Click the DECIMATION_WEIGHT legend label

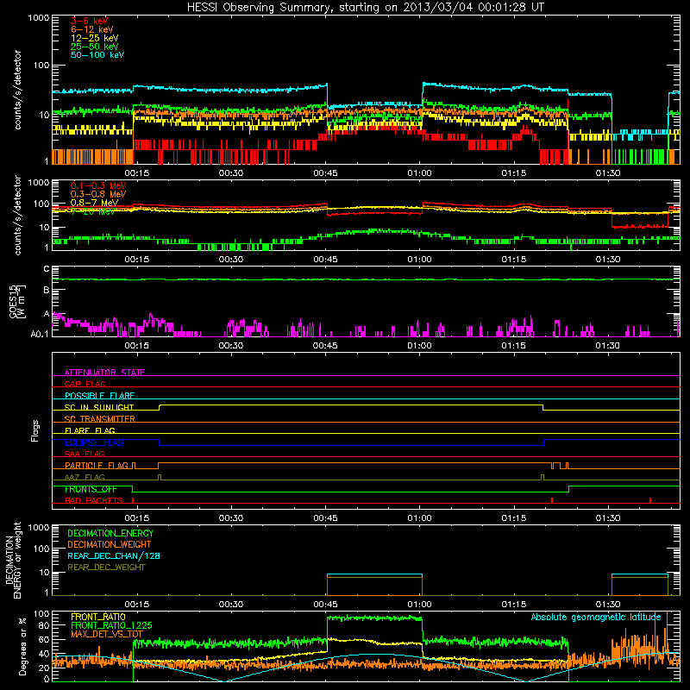110,544
